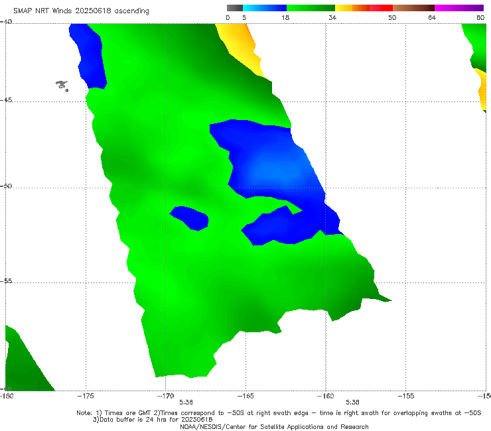Click the latitude label '-50'
The height and width of the screenshot is (431, 491).
(6, 186)
